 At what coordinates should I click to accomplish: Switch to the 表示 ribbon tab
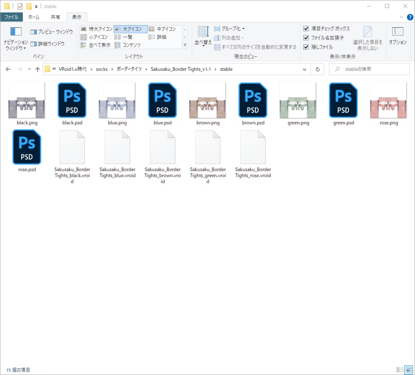(x=77, y=17)
